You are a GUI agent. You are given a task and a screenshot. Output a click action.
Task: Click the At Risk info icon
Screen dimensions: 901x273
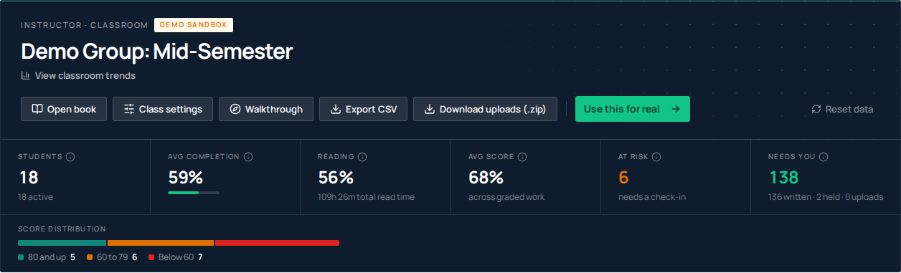656,157
